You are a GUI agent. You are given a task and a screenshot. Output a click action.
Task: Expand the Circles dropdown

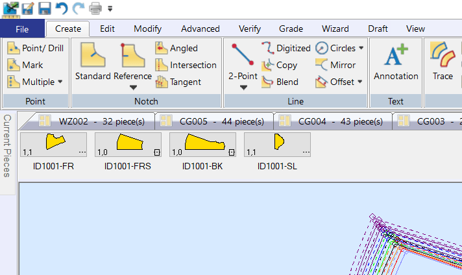click(361, 48)
